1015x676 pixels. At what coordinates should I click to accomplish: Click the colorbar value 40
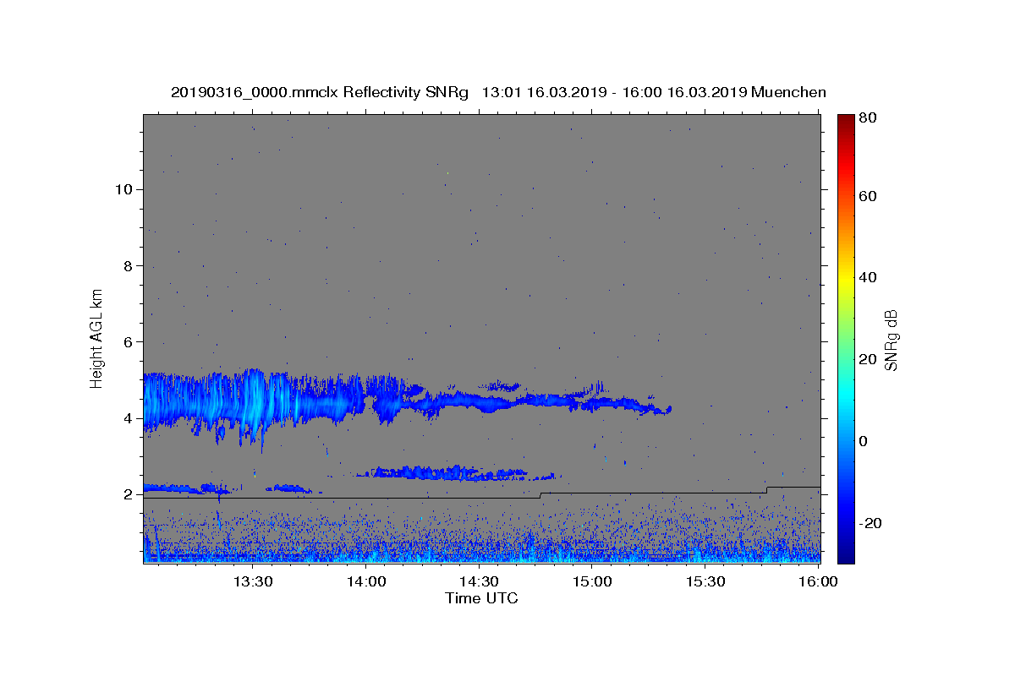coord(867,277)
